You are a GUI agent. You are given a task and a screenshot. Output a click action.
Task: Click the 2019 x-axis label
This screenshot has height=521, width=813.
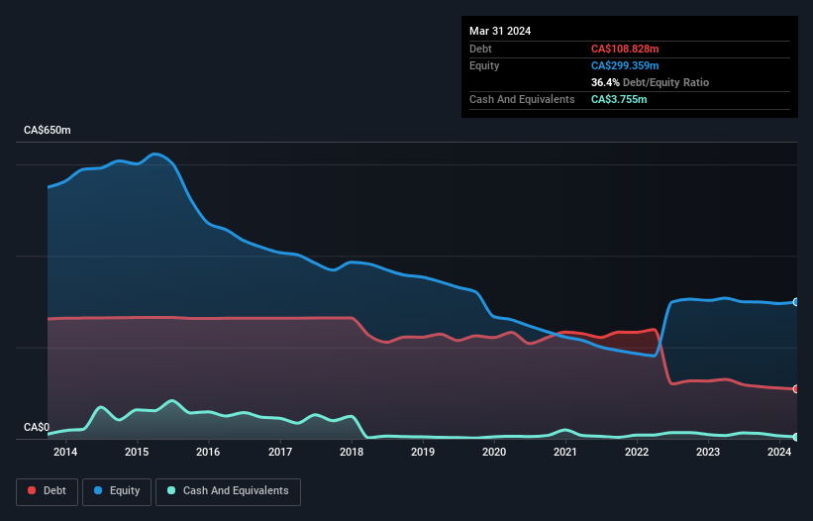click(x=423, y=452)
